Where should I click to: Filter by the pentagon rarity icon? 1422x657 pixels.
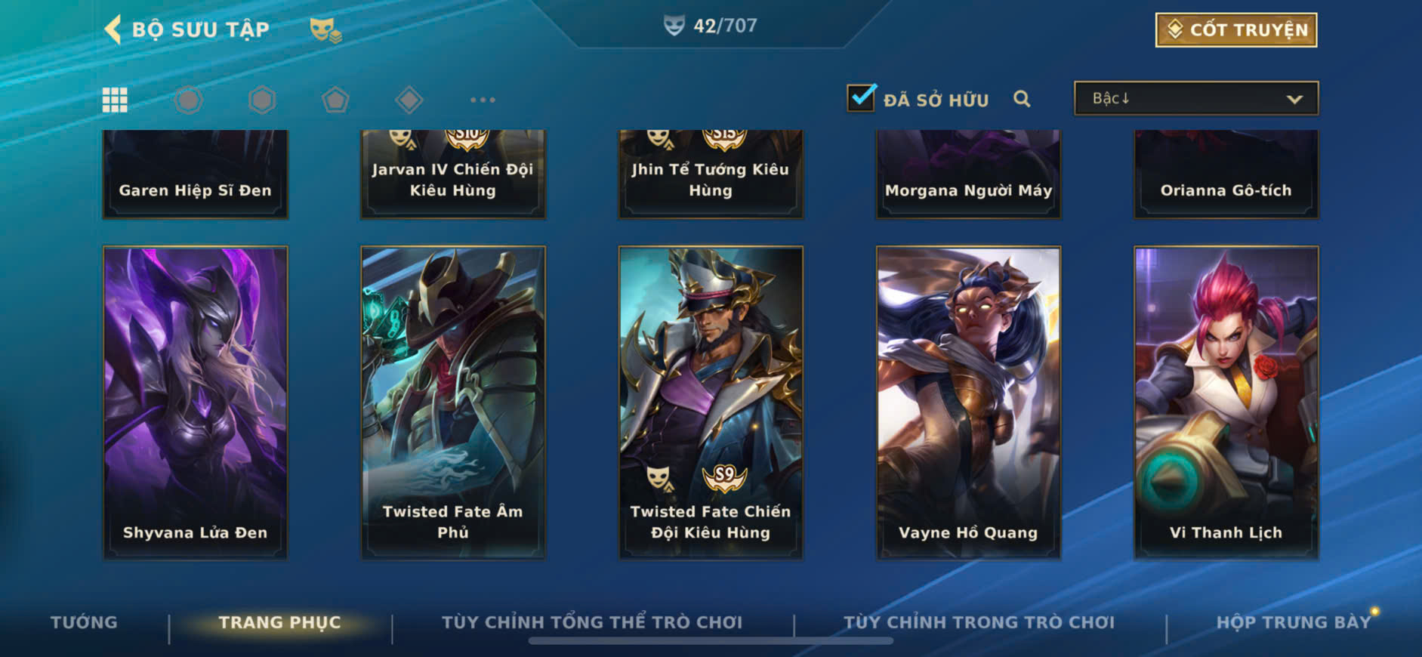(x=335, y=100)
